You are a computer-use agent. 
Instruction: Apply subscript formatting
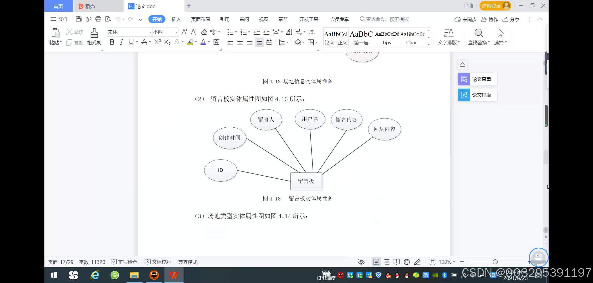click(x=167, y=42)
